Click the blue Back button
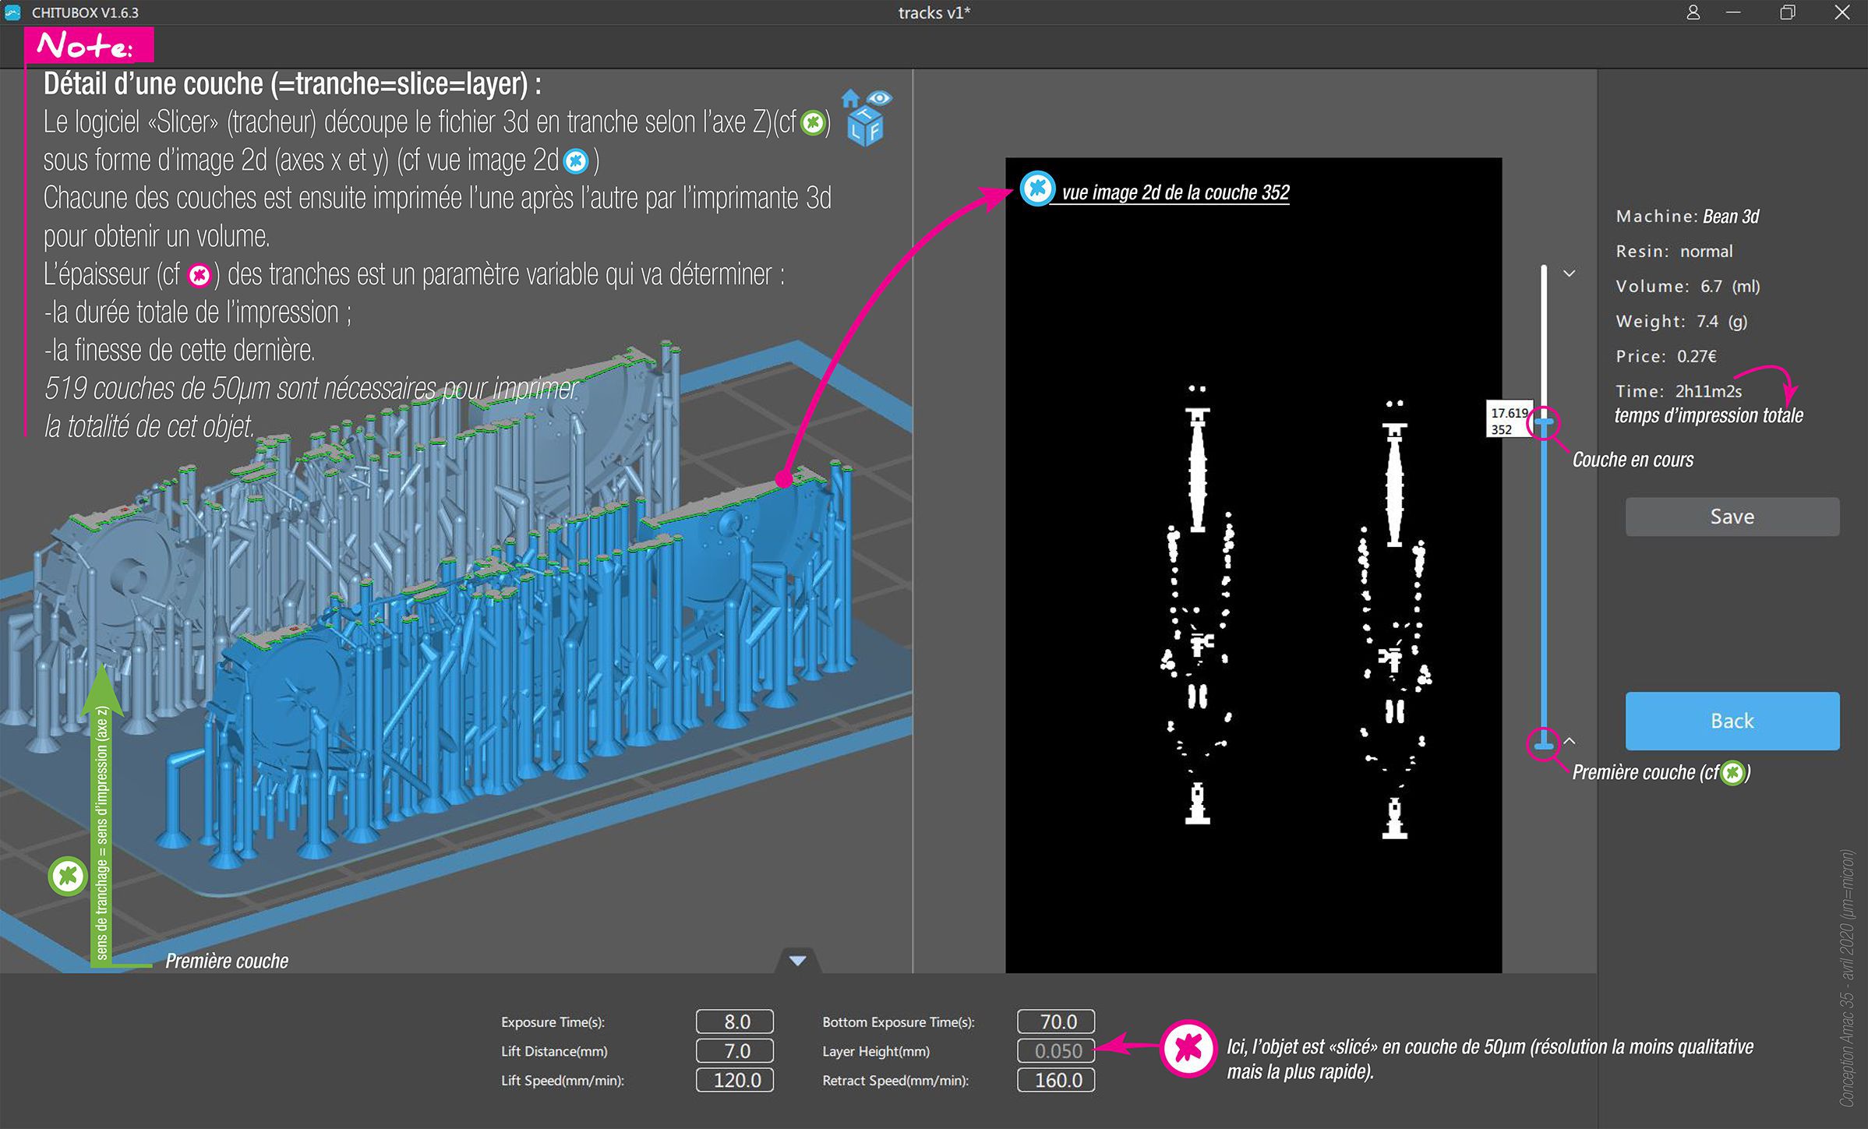1868x1129 pixels. click(1732, 721)
